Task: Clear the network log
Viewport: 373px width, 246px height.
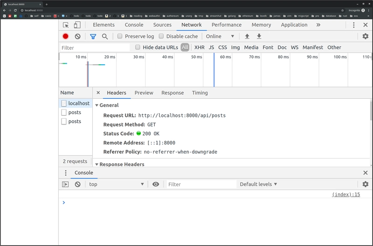Action: coord(77,36)
